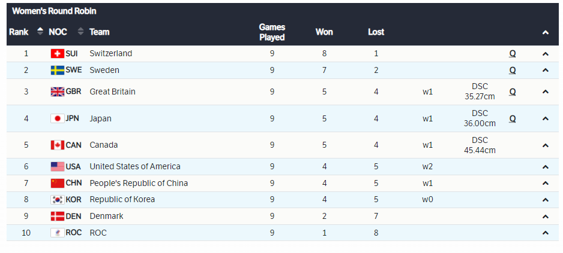This screenshot has width=563, height=253.
Task: Click the Denmark flag icon
Action: tap(58, 217)
